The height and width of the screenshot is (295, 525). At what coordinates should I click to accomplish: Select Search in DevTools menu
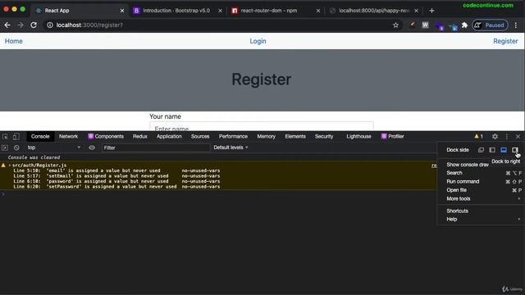coord(481,173)
